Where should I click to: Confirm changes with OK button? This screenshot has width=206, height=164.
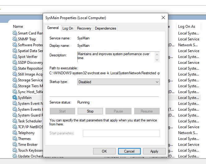[x=104, y=151]
